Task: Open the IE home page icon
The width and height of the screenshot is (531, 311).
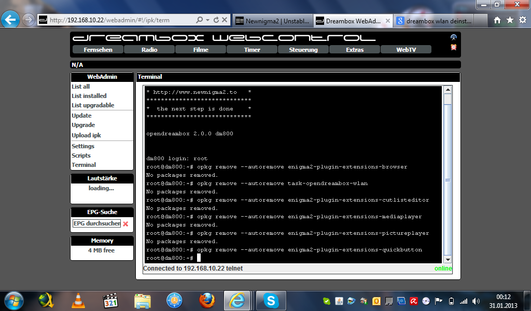Action: click(497, 20)
